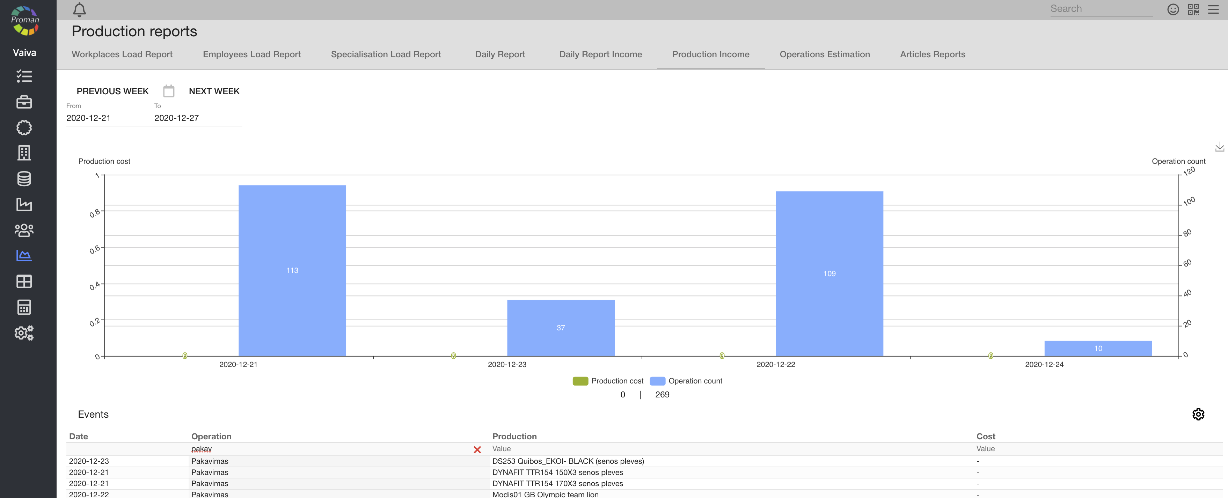Toggle Operation count legend series
Screen dimensions: 1228x498
pyautogui.click(x=686, y=381)
